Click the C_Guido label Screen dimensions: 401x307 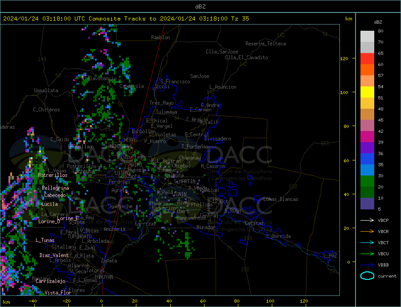(60, 139)
